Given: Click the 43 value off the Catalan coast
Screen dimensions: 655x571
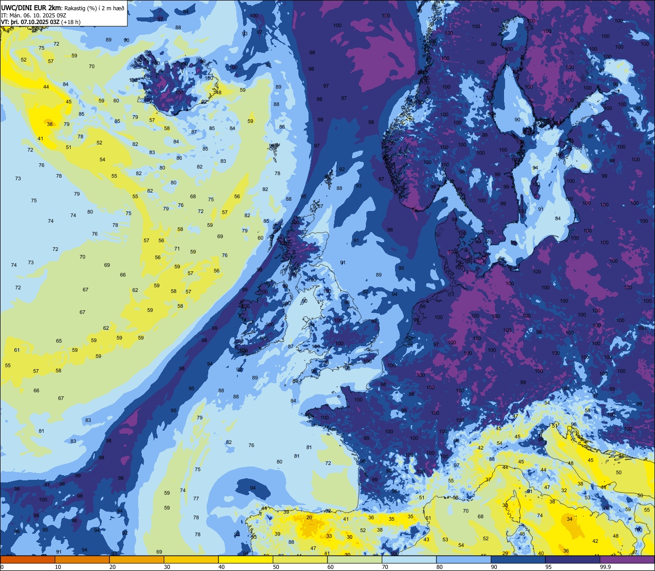Looking at the screenshot, I should (426, 539).
